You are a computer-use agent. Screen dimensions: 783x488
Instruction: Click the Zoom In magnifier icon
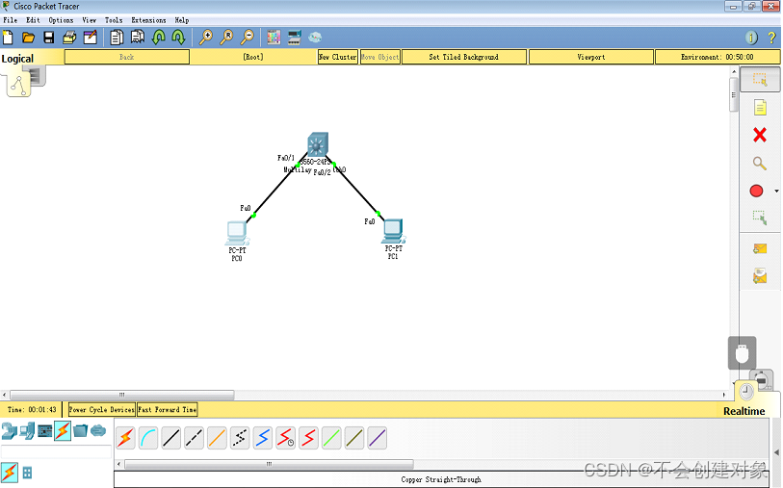pos(206,38)
